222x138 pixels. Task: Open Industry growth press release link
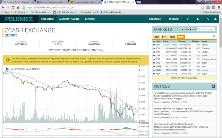pos(181,128)
